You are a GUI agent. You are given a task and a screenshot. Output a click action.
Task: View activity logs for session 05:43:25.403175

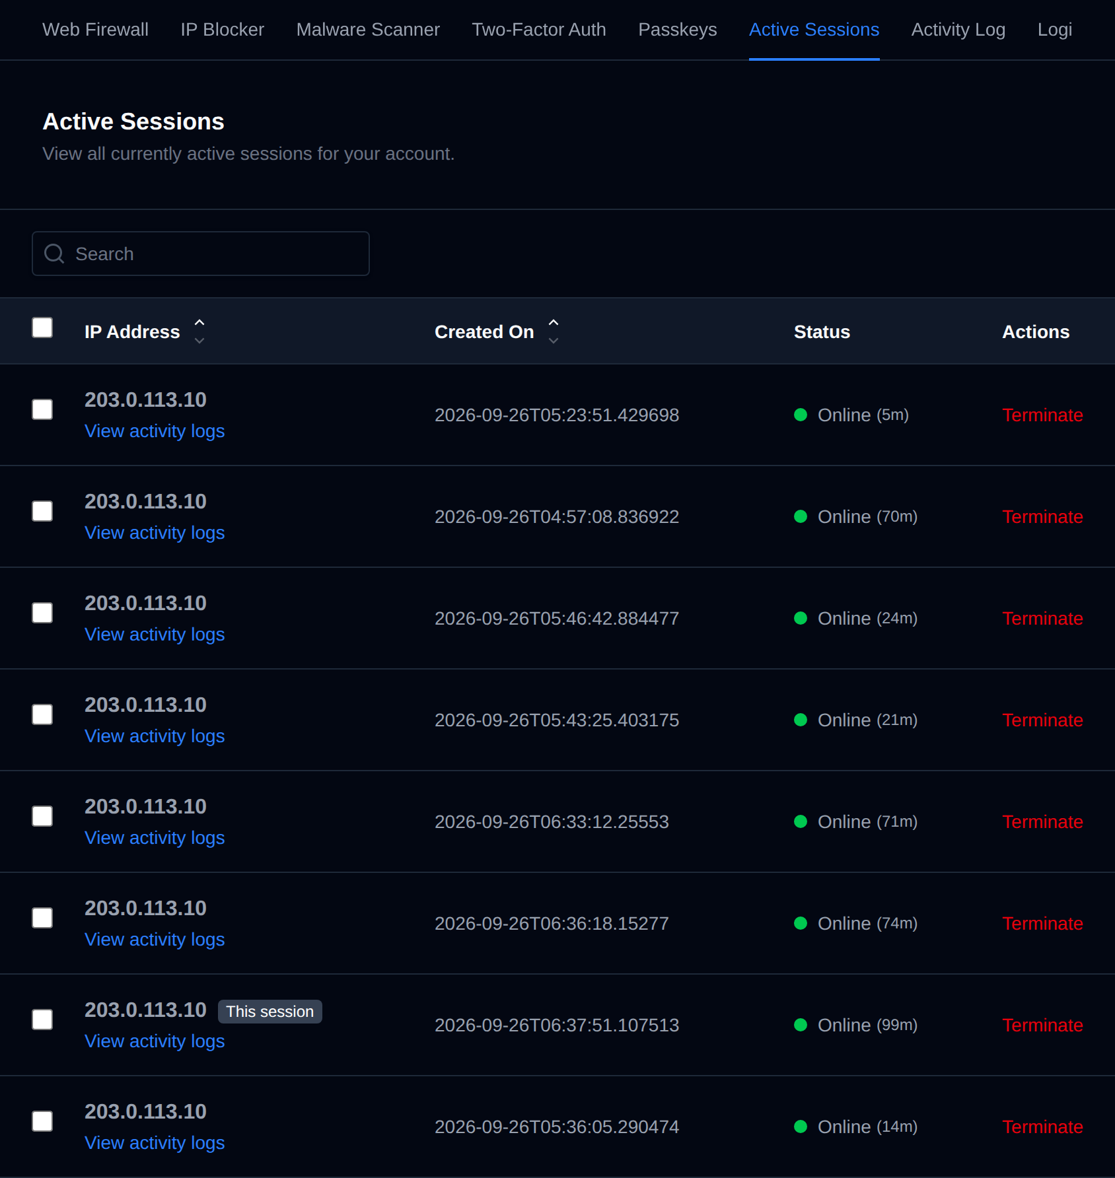155,736
